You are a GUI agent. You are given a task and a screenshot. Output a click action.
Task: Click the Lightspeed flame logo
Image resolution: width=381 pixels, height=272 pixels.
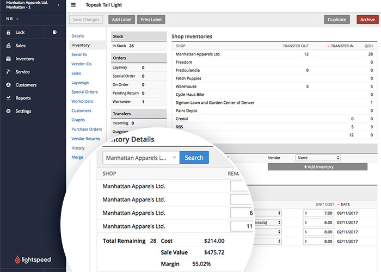[17, 259]
